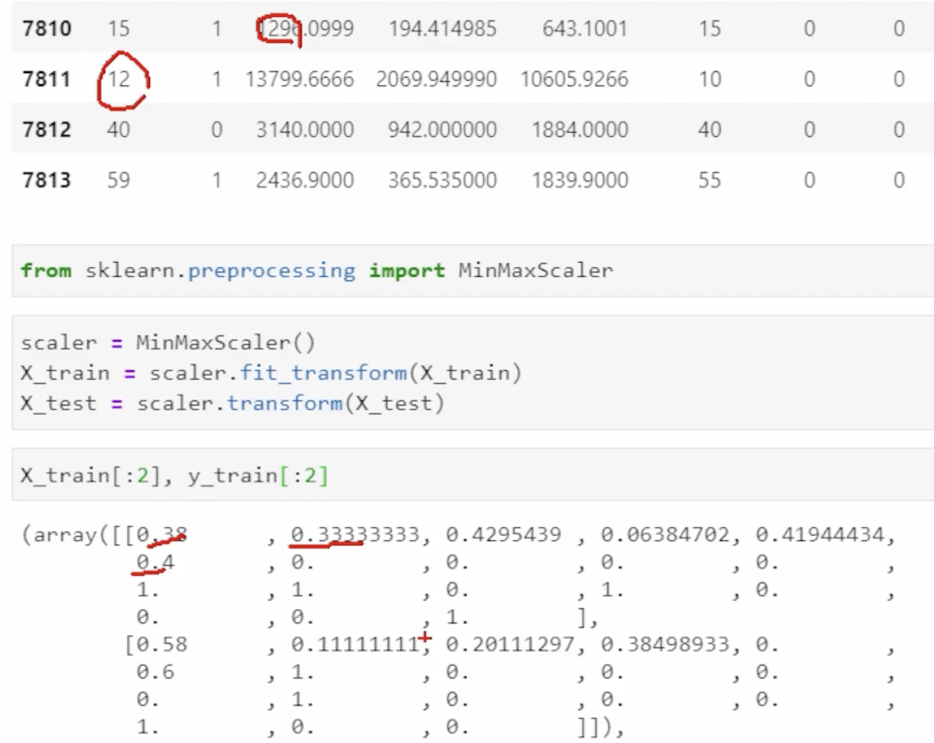Click the 0.4295439 value in array output

tap(503, 535)
